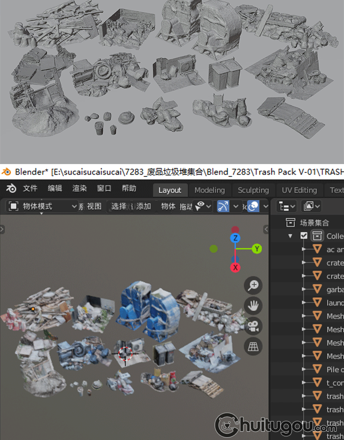This screenshot has height=440, width=344.
Task: Click the green Y axis on navigation gizmo
Action: coord(257,248)
